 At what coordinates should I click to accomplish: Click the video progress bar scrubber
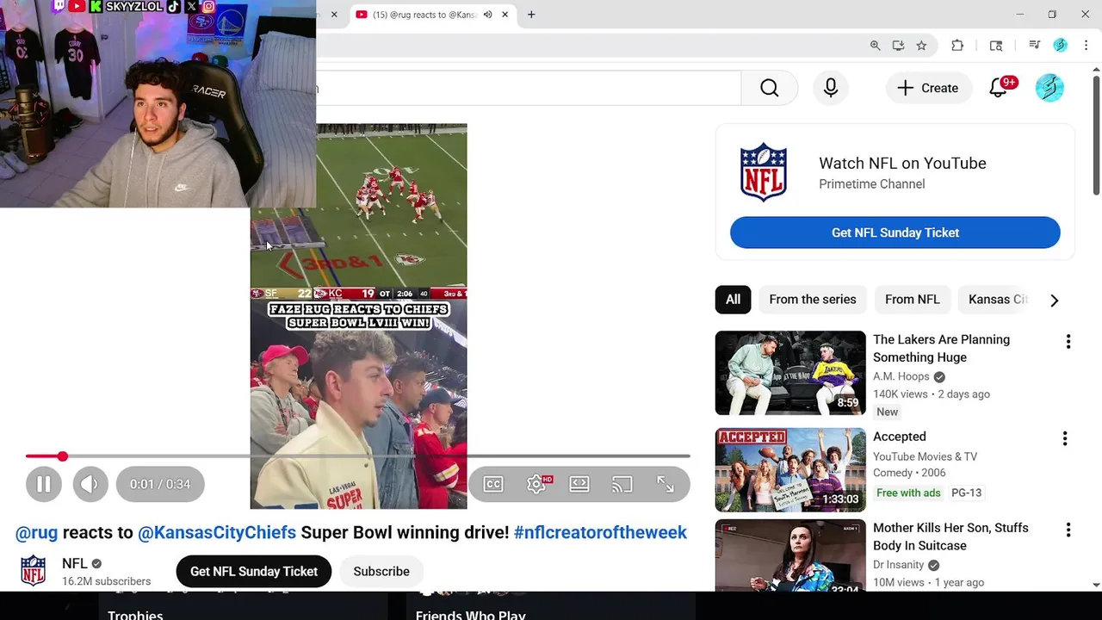point(62,456)
